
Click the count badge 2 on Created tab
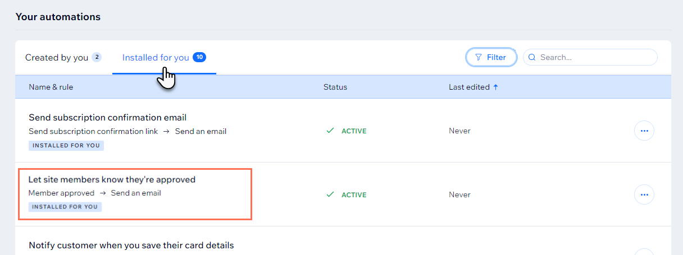click(97, 57)
